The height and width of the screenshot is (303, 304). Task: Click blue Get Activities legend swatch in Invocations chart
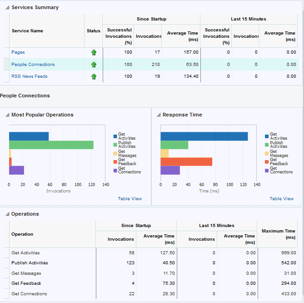[x=115, y=136]
